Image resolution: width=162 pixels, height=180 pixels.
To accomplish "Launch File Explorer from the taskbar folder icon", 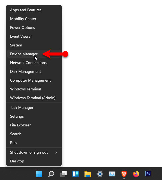I will 88,174.
